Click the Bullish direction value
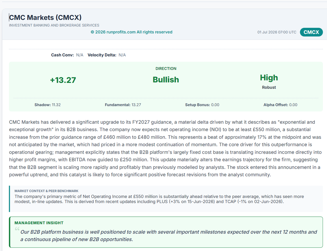The width and height of the screenshot is (327, 251). (166, 80)
